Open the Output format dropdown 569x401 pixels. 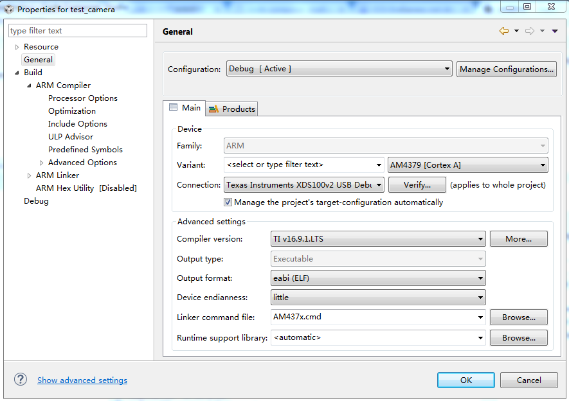378,278
